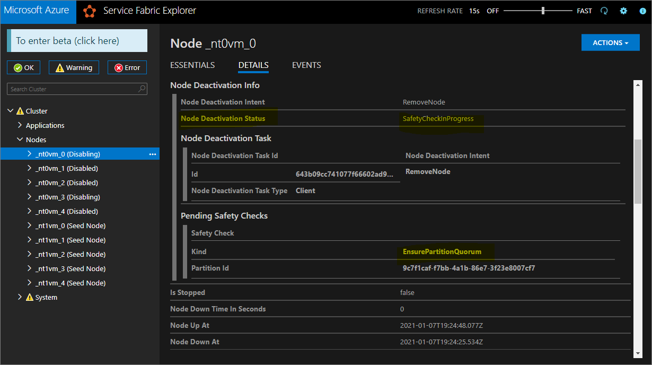Viewport: 652px width, 365px height.
Task: Open the ACTIONS dropdown
Action: coord(611,42)
